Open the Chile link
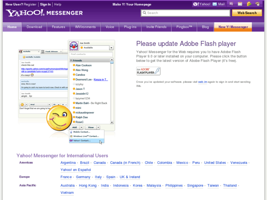The width and height of the screenshot is (267, 200). coord(149,163)
